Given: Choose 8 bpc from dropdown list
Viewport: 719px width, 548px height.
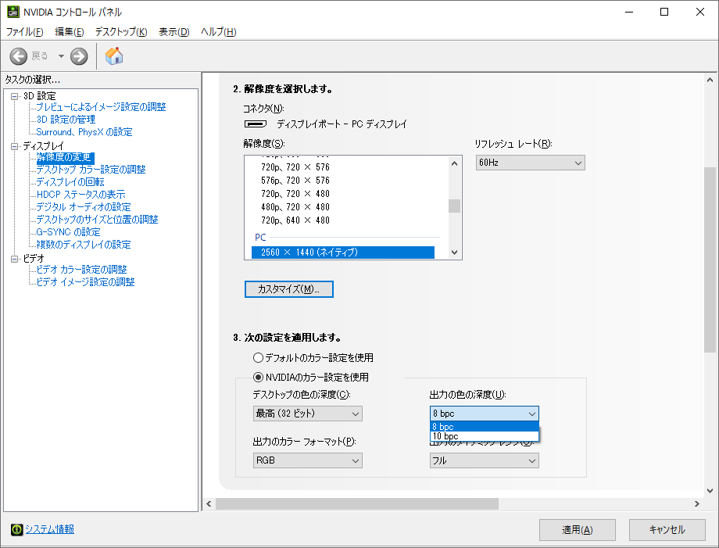Looking at the screenshot, I should click(485, 427).
